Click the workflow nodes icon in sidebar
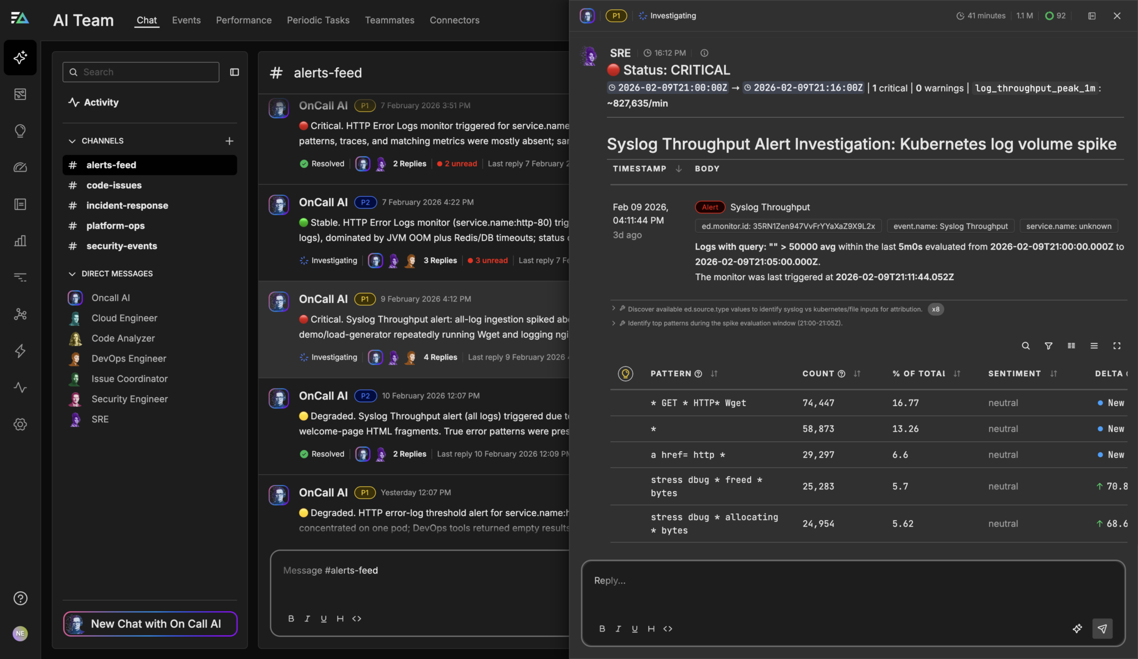The image size is (1138, 659). [20, 314]
